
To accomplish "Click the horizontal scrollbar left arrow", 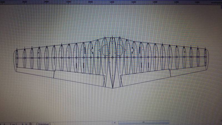I will click(x=115, y=122).
